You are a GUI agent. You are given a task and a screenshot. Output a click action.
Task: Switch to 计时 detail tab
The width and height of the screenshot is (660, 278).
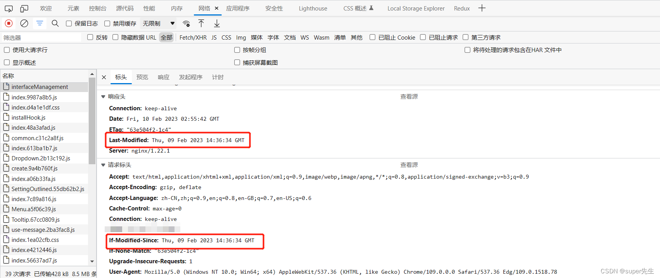218,77
